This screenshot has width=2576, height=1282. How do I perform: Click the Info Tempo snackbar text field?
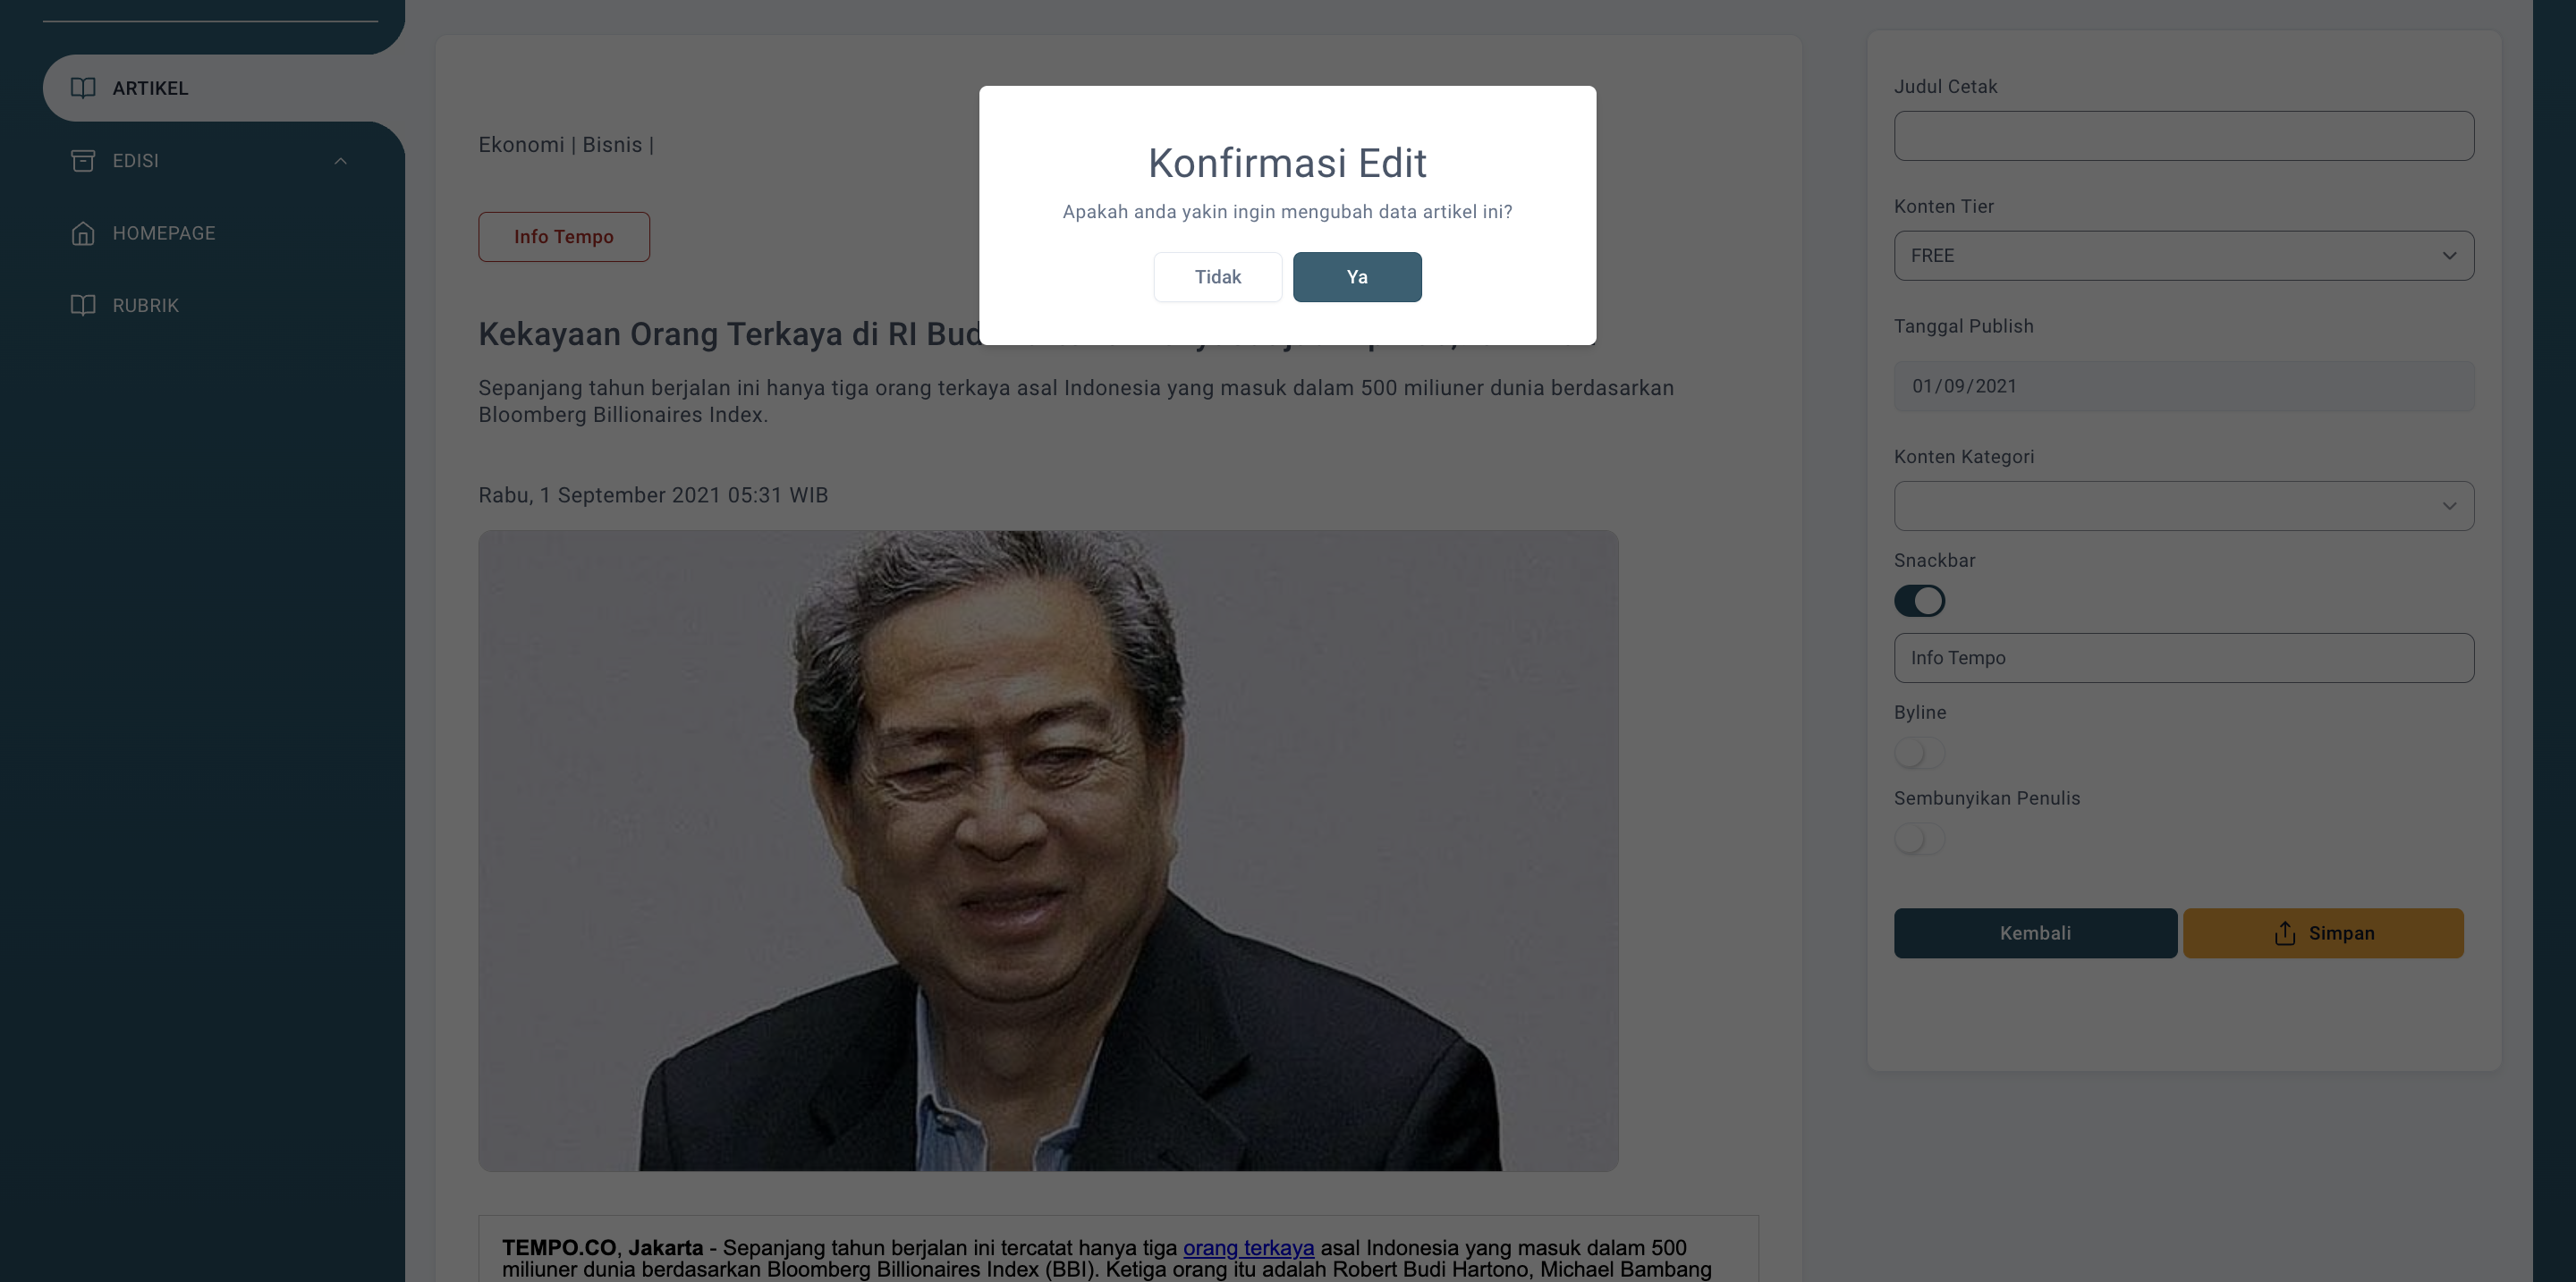[2183, 659]
